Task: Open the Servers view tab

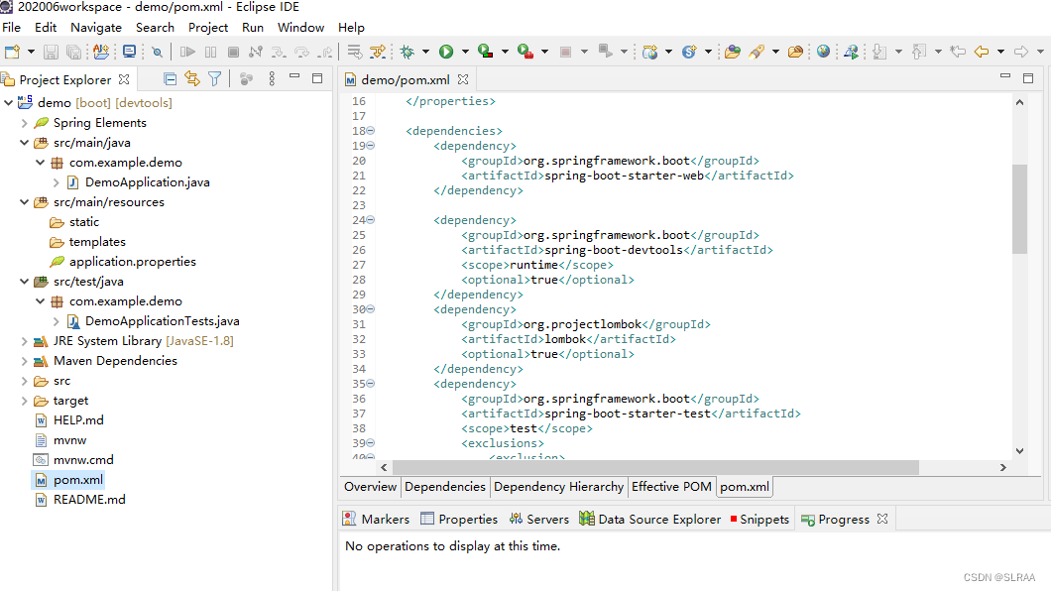Action: click(539, 520)
